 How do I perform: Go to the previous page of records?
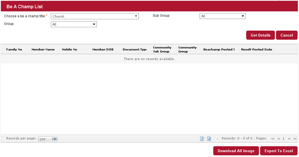coord(279,139)
